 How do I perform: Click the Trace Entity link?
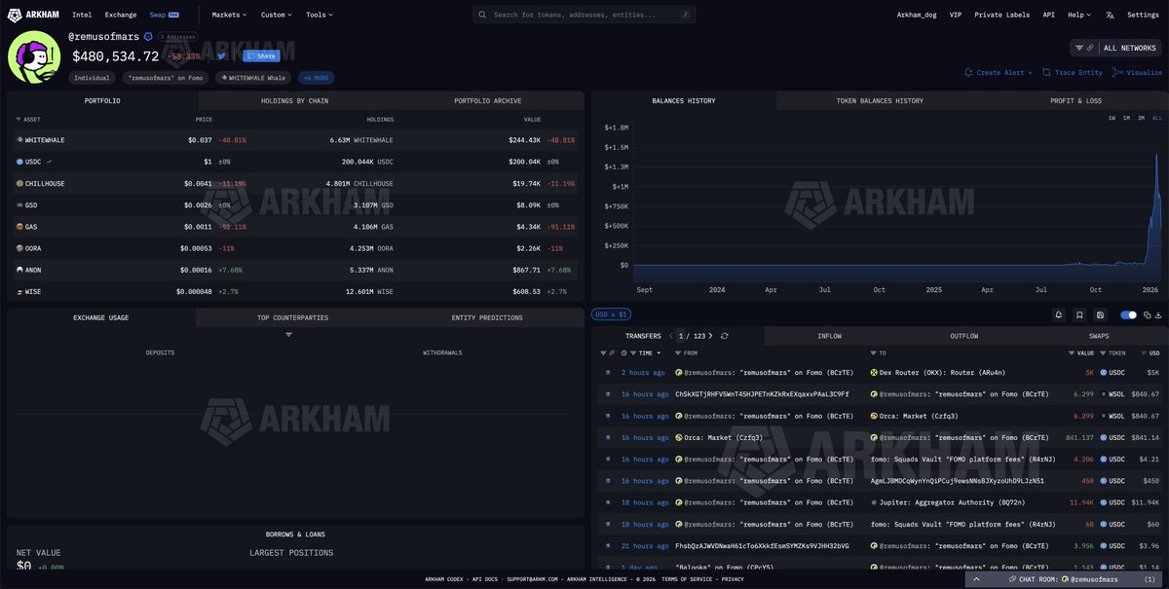(1072, 72)
